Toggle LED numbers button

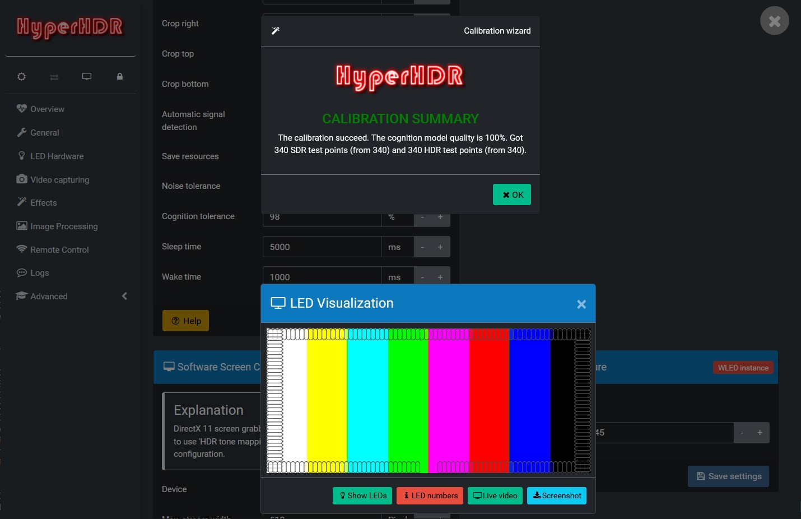(x=430, y=495)
